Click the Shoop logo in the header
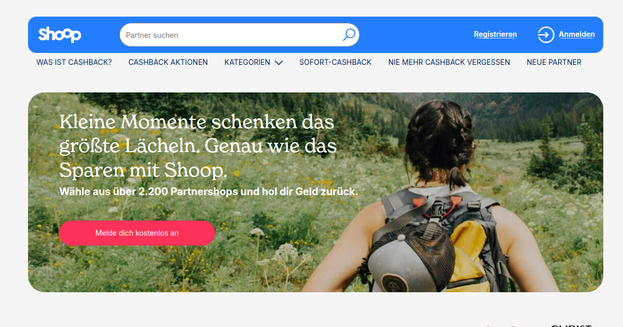The width and height of the screenshot is (623, 327). 60,35
